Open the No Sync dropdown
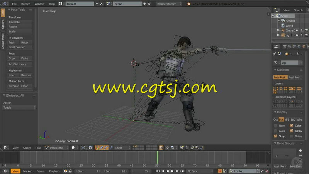309x174 pixels. [x=200, y=171]
